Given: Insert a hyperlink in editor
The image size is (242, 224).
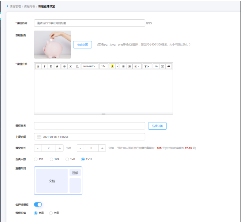Looking at the screenshot, I should click(156, 66).
